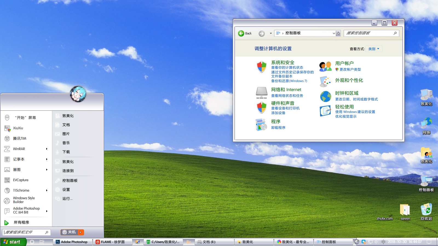Click the Back button in Control Panel

point(241,33)
